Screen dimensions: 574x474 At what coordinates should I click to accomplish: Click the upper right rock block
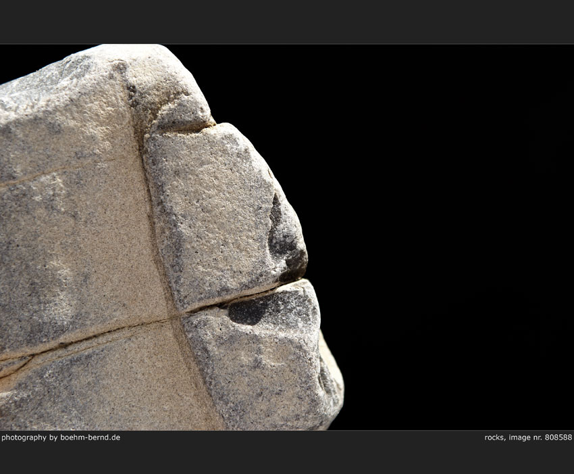[x=216, y=210]
